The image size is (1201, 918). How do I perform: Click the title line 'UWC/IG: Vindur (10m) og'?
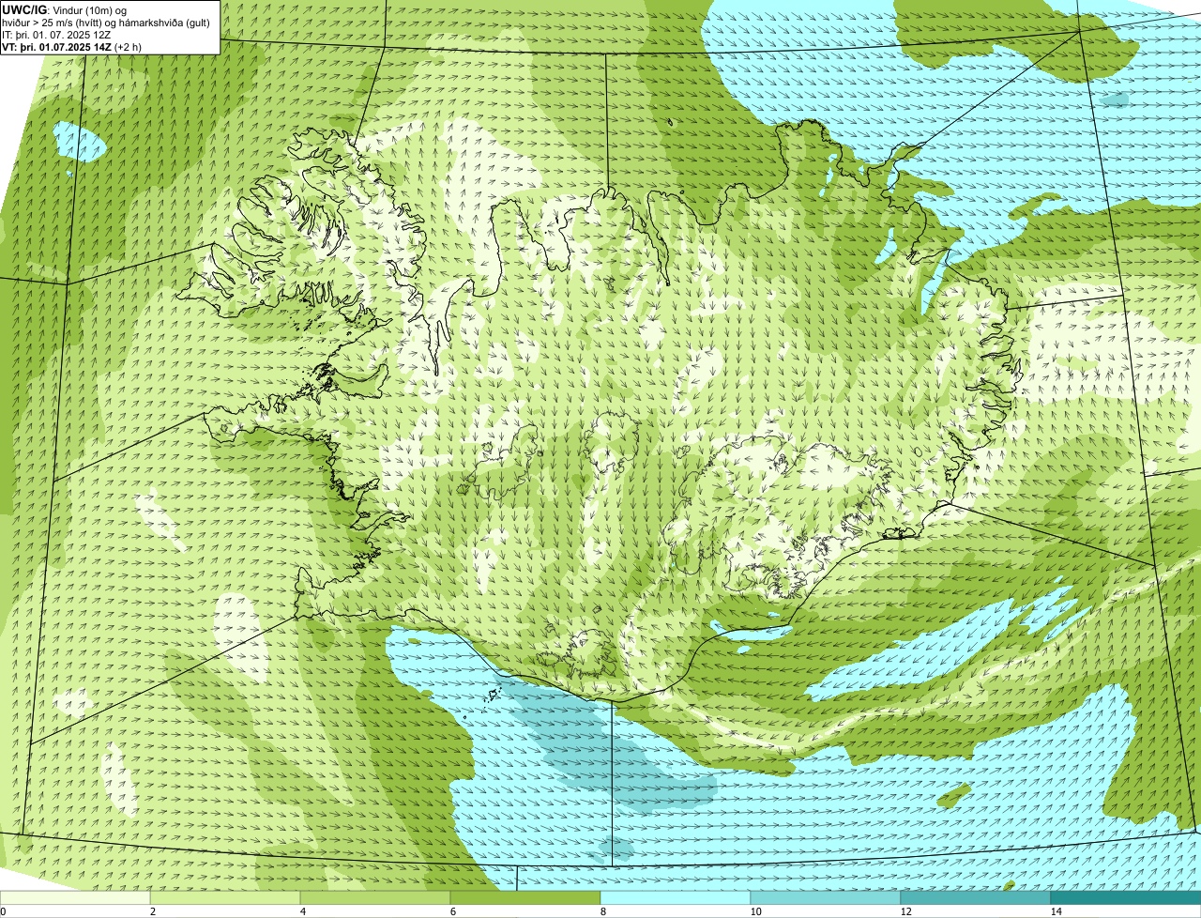(x=63, y=9)
